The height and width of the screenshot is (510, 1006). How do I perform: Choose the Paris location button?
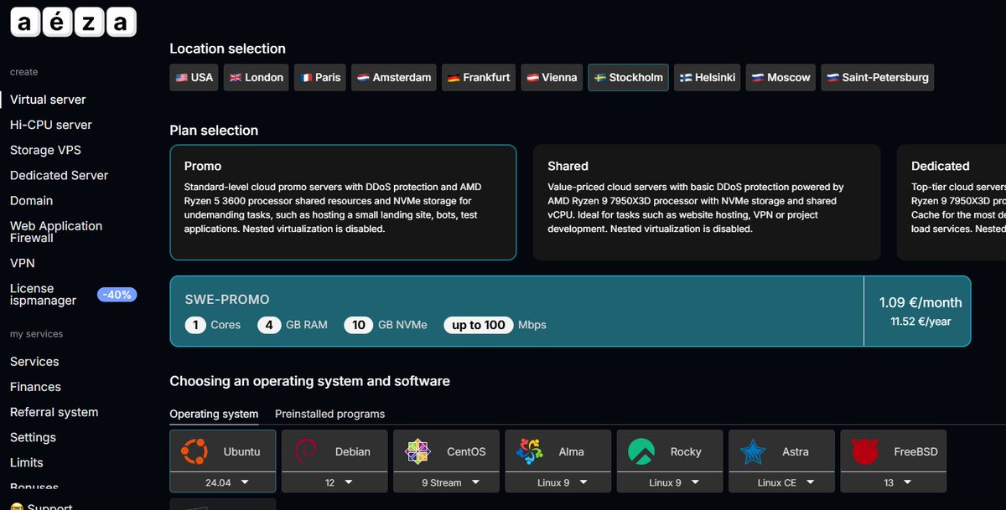point(321,77)
